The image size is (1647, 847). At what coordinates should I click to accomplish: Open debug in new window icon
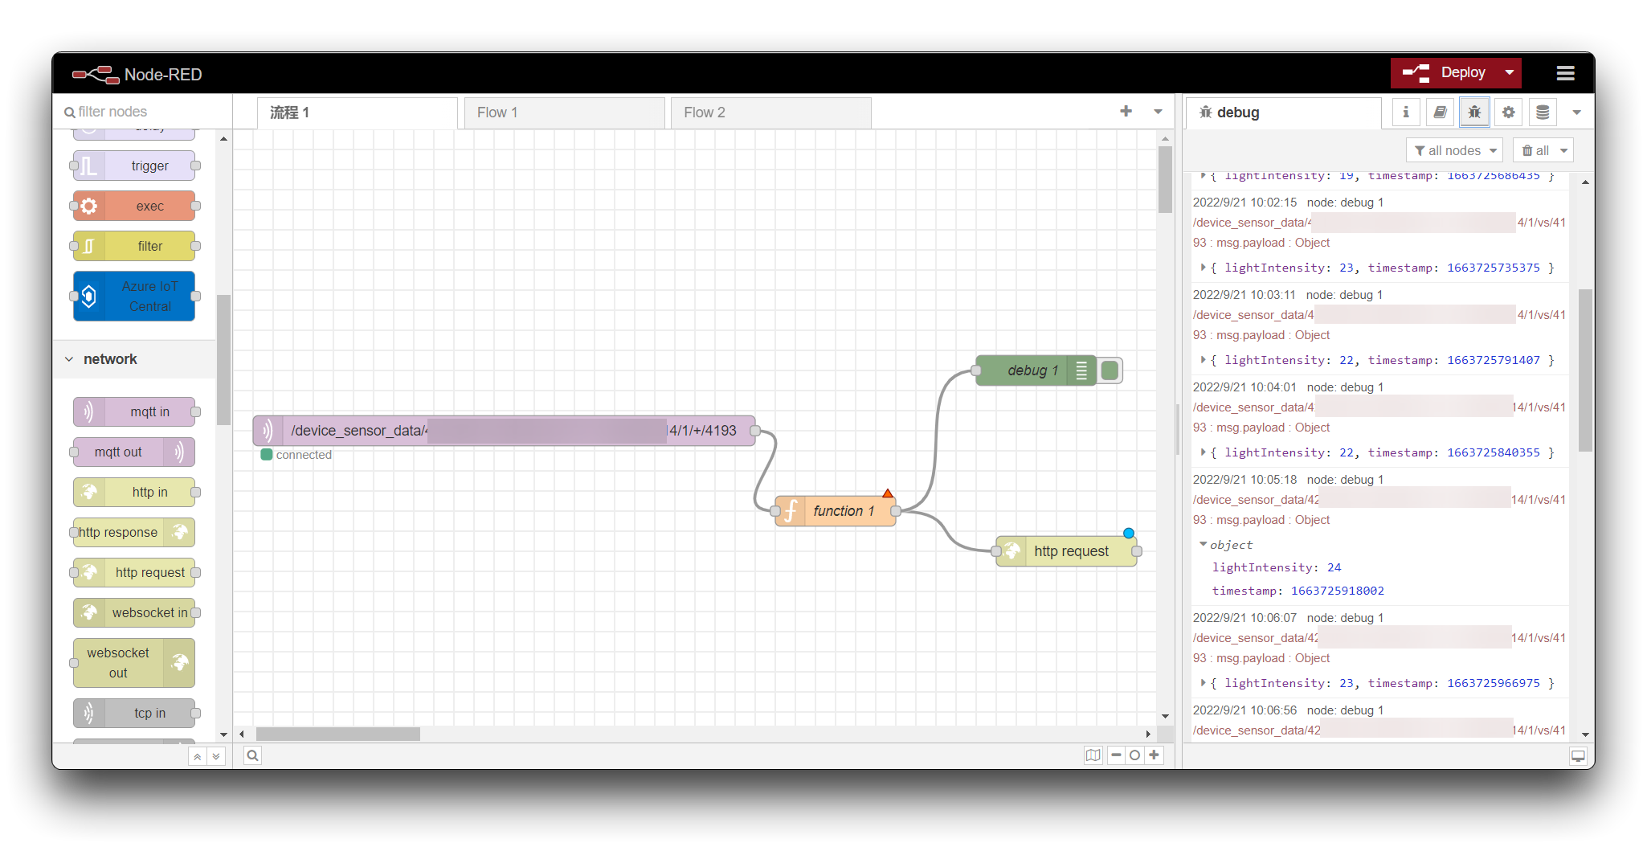pyautogui.click(x=1578, y=756)
